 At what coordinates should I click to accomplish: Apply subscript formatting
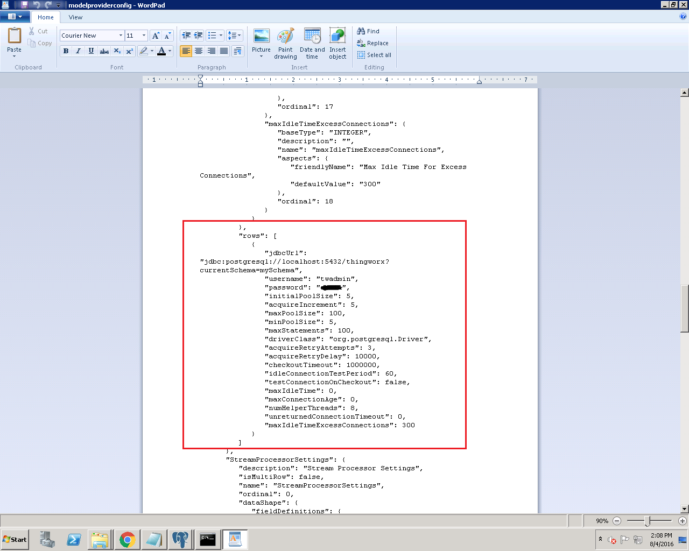117,51
